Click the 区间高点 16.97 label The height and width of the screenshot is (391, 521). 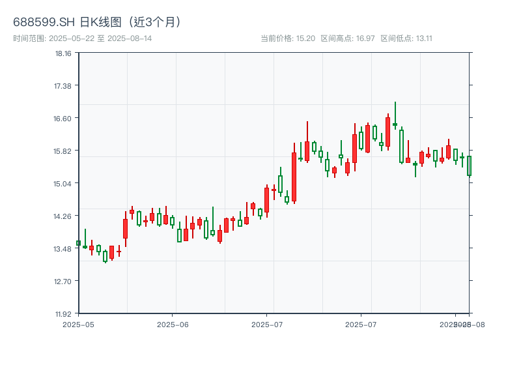click(x=348, y=38)
